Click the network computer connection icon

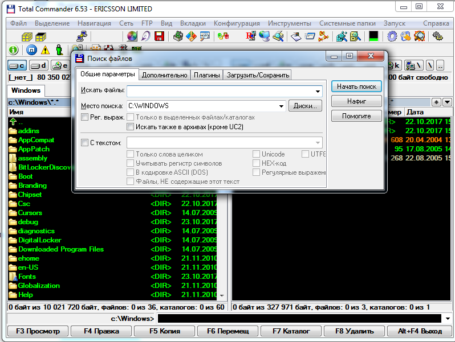pos(82,36)
